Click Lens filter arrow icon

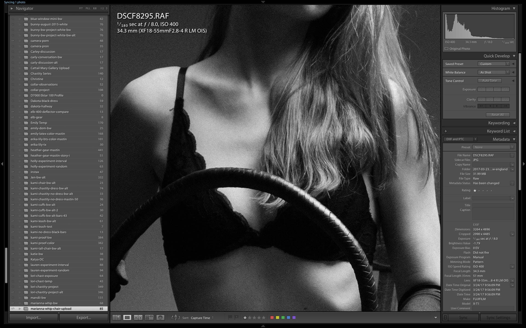(x=512, y=280)
